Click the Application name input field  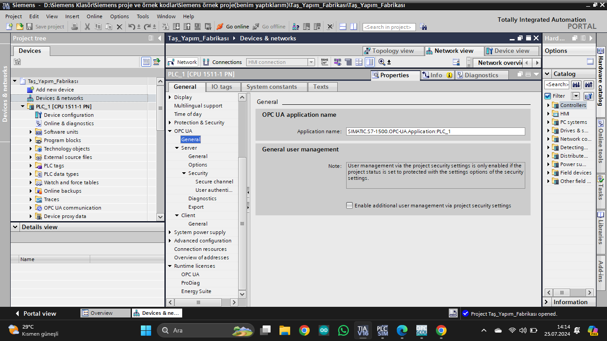pyautogui.click(x=435, y=131)
